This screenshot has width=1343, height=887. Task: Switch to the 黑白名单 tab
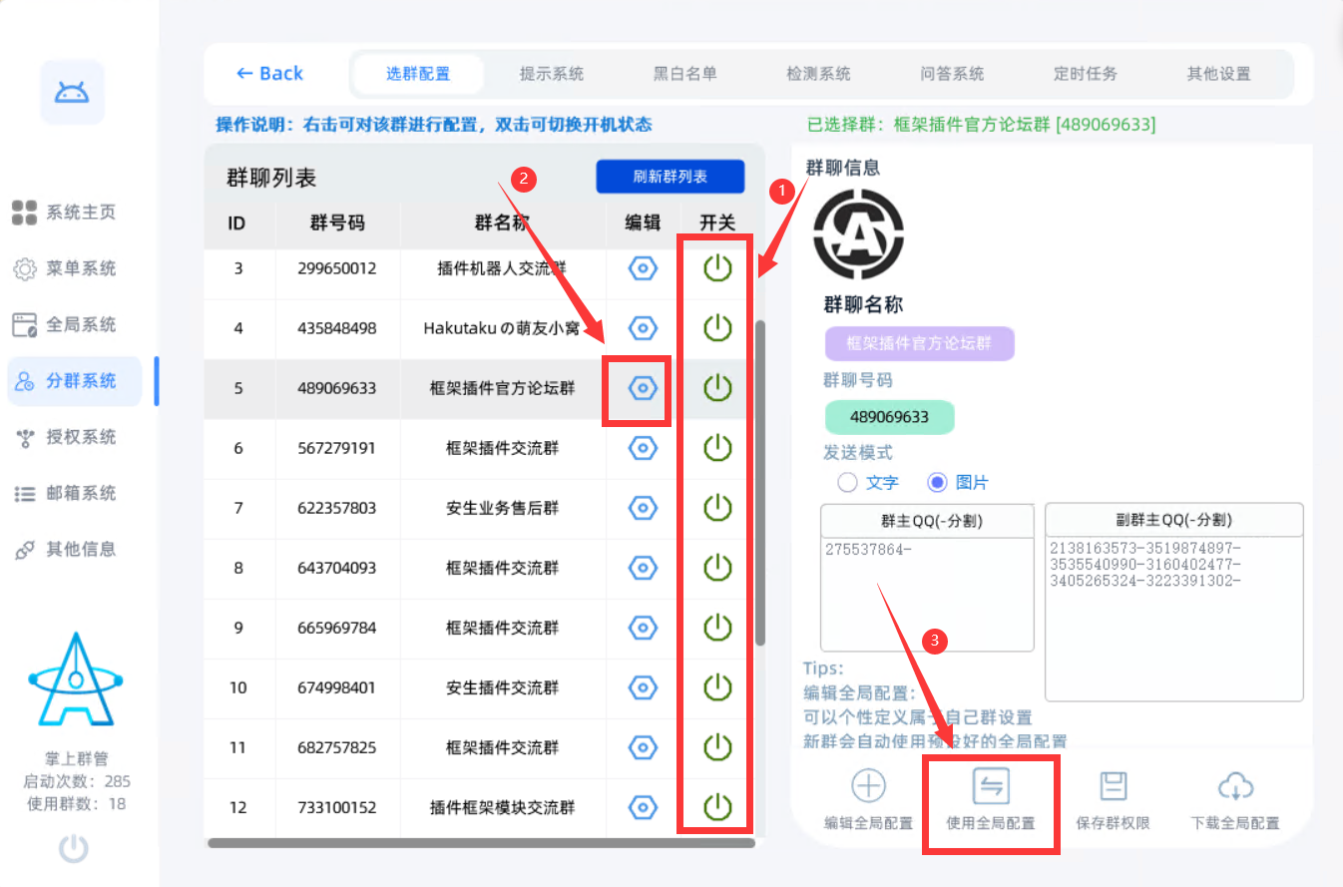(684, 74)
